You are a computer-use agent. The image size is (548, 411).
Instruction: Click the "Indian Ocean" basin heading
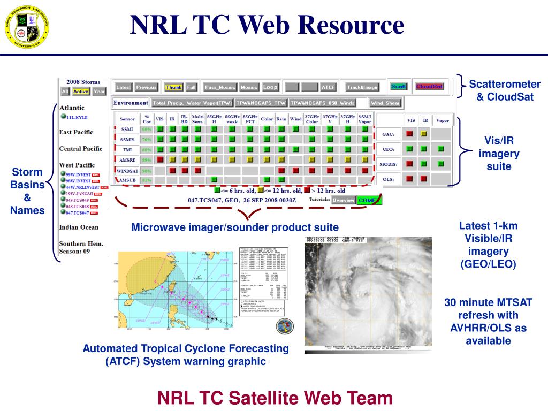(79, 227)
